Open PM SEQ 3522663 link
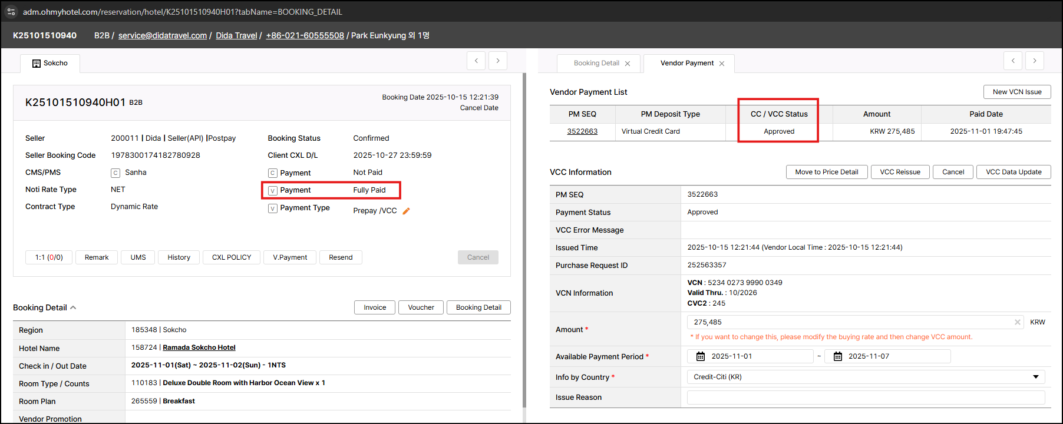This screenshot has width=1063, height=424. [x=582, y=131]
